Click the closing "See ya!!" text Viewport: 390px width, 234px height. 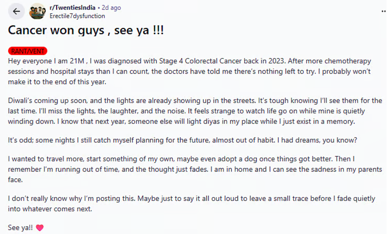pyautogui.click(x=21, y=228)
